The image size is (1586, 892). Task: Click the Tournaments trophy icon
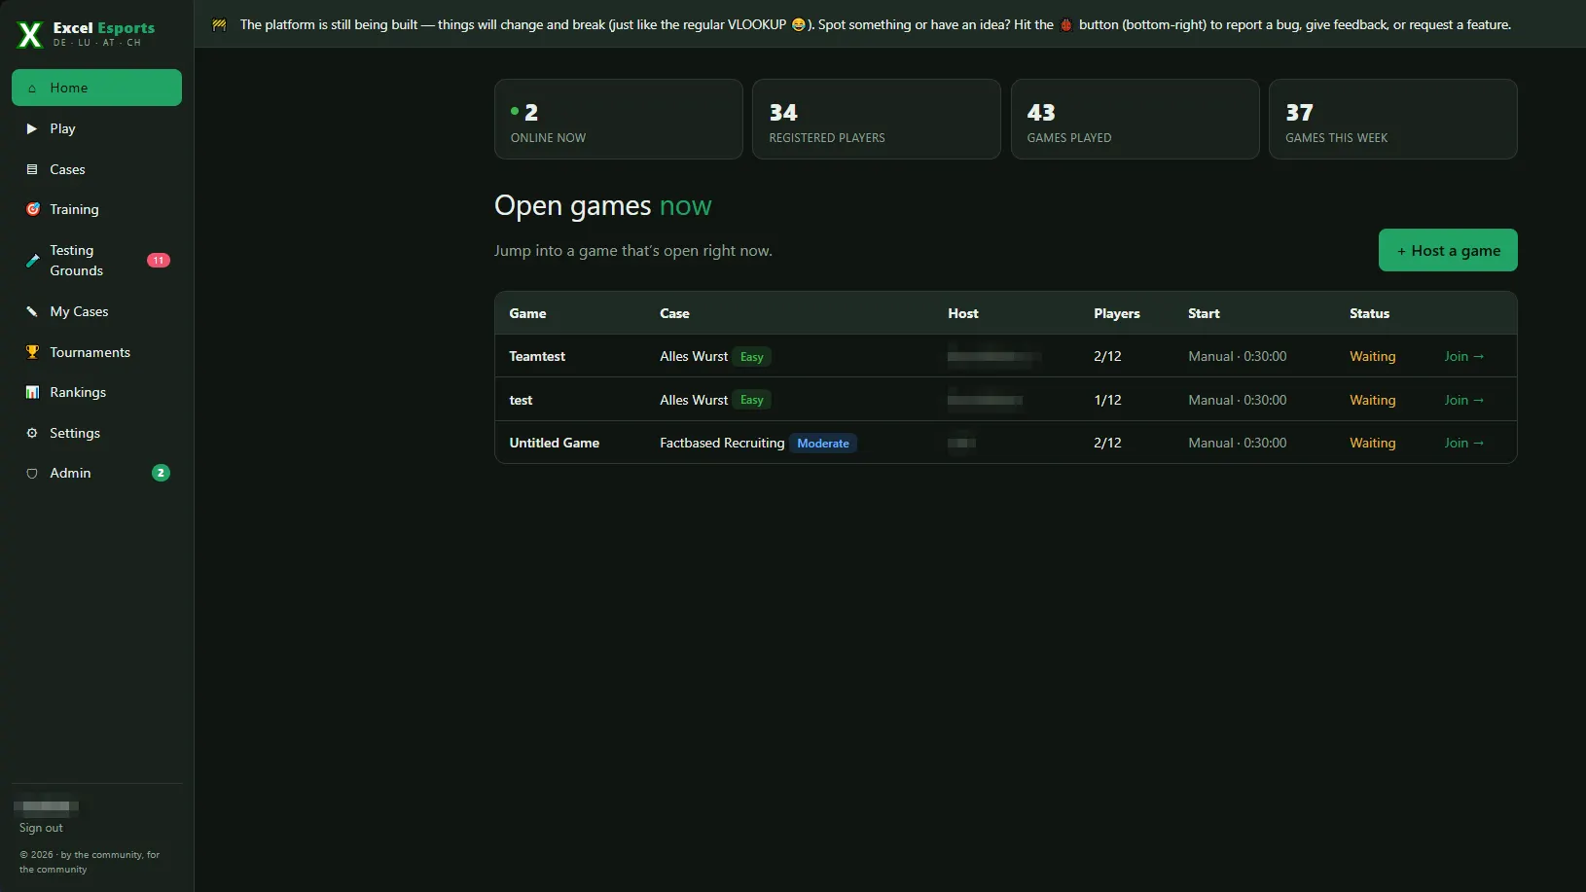point(32,352)
